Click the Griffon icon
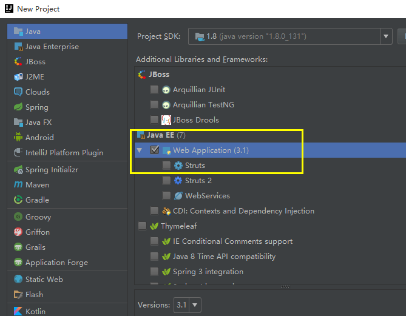Viewport: 406px width, 316px height. point(18,232)
